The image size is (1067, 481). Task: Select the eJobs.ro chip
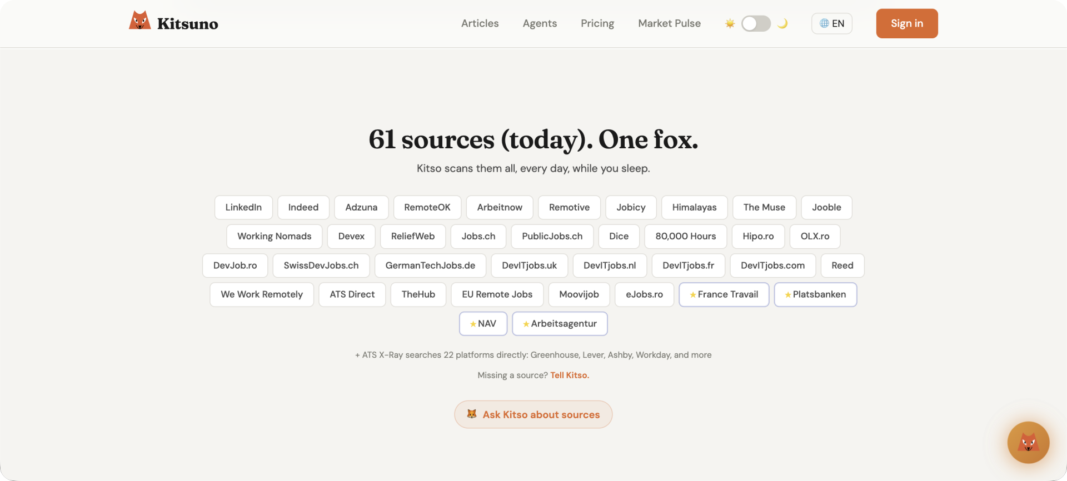click(x=644, y=295)
